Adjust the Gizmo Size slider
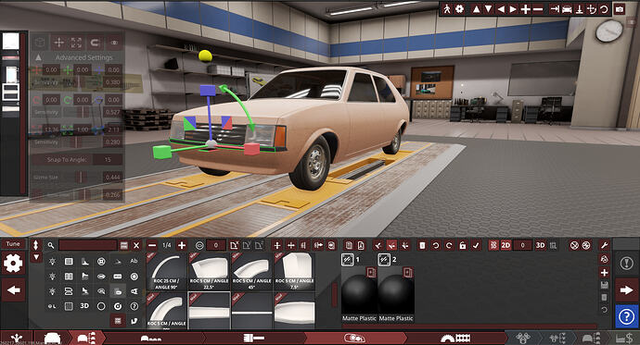The height and width of the screenshot is (345, 640). tap(81, 177)
